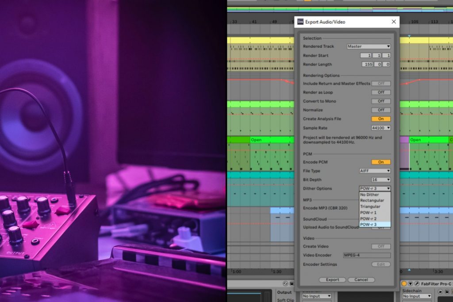Click the arrangement locator above bar 105

point(409,36)
